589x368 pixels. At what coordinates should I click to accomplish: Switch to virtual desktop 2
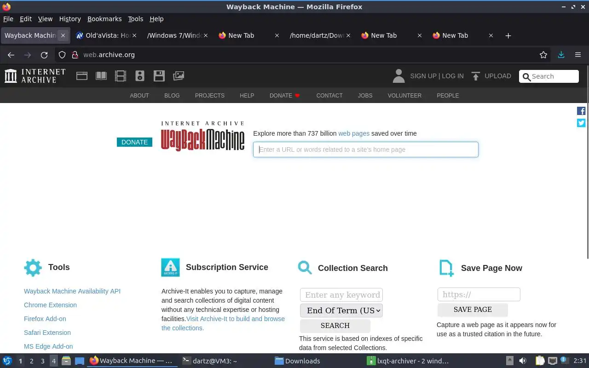(x=31, y=361)
